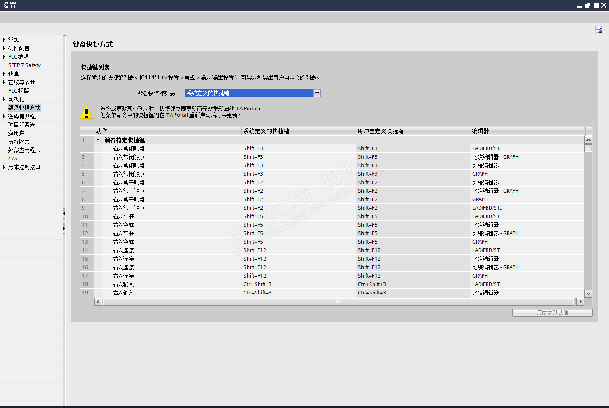
Task: Expand the 硬件配置 tree node arrow
Action: tap(4, 48)
